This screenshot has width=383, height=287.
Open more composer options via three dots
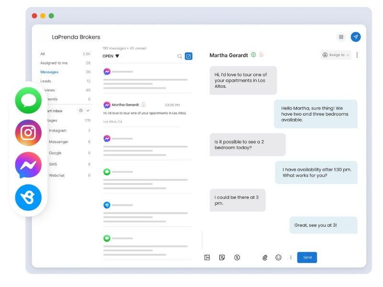[291, 257]
